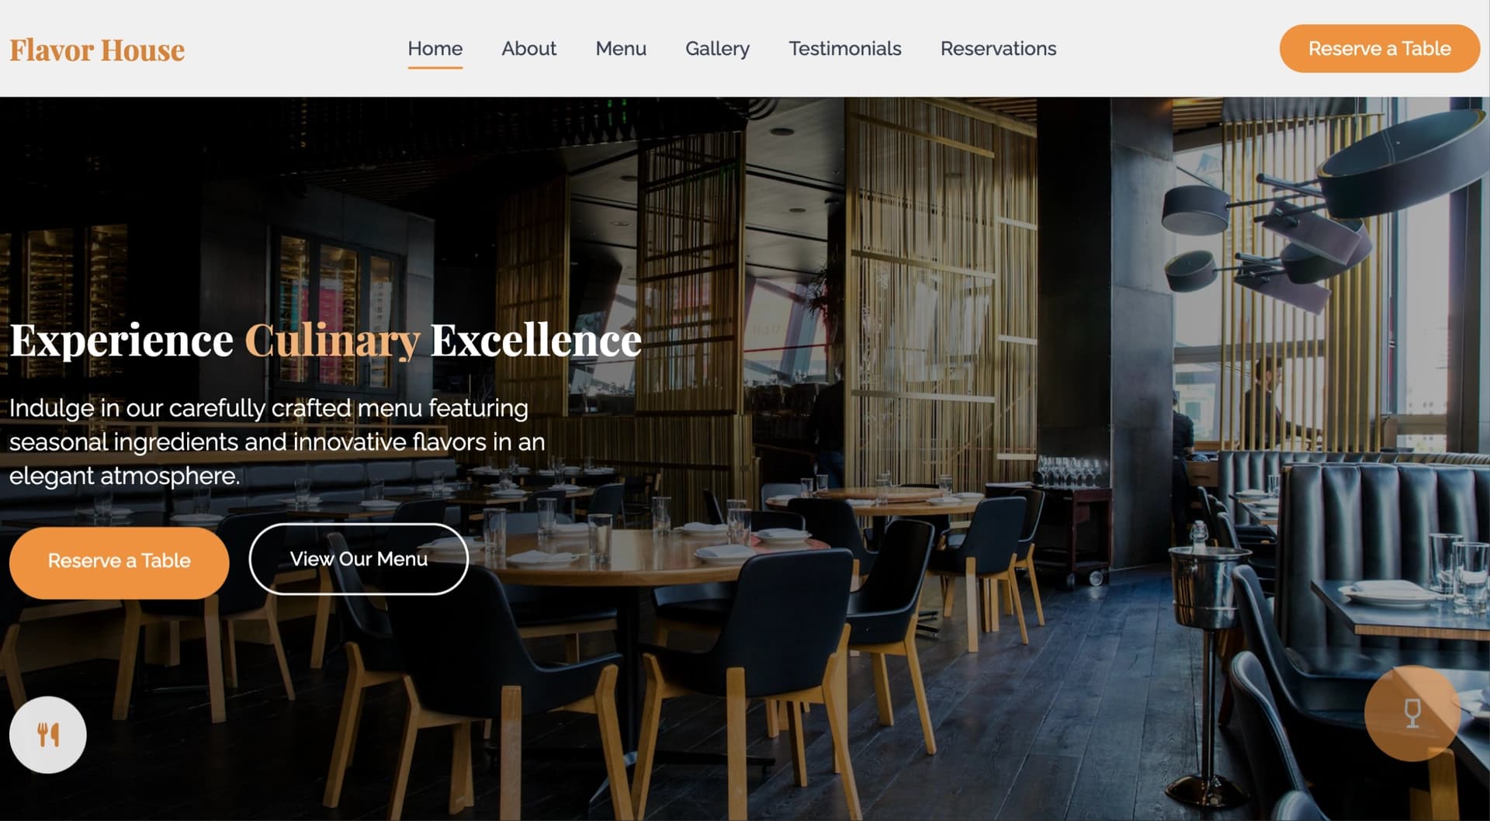Open the About nav link
1490x821 pixels.
click(528, 48)
